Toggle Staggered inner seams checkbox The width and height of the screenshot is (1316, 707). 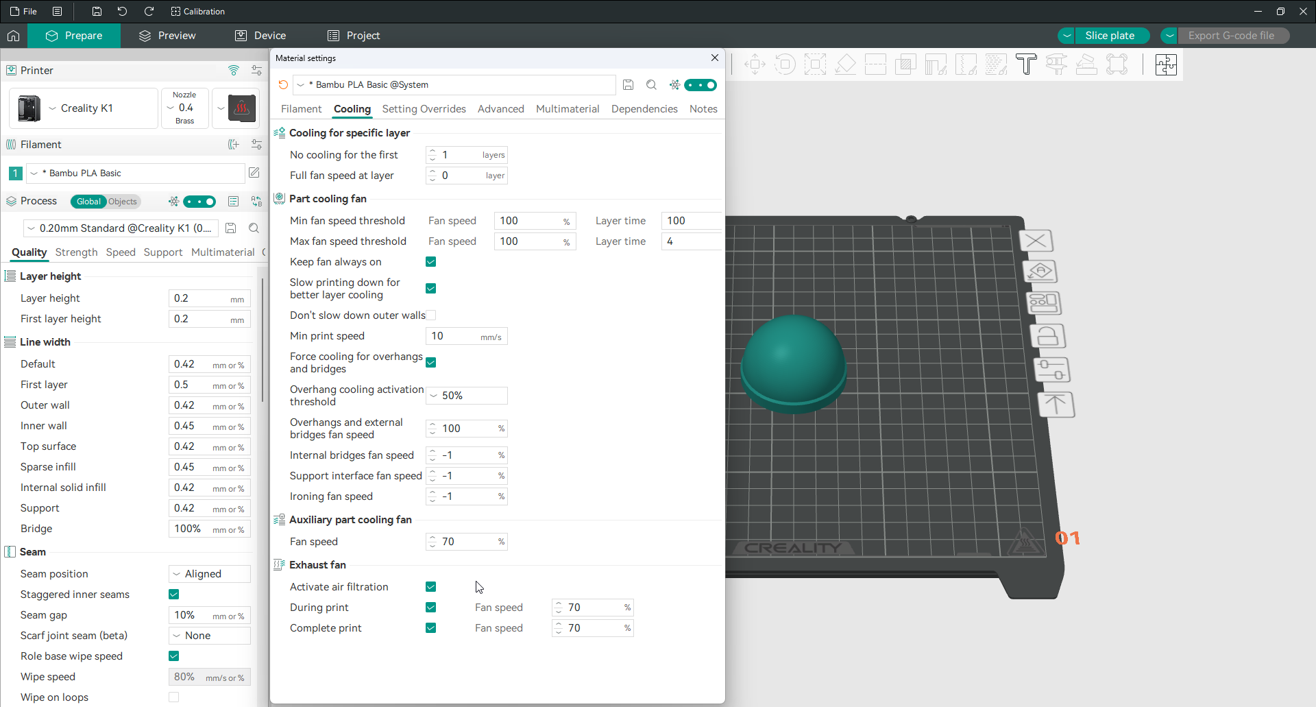point(174,595)
